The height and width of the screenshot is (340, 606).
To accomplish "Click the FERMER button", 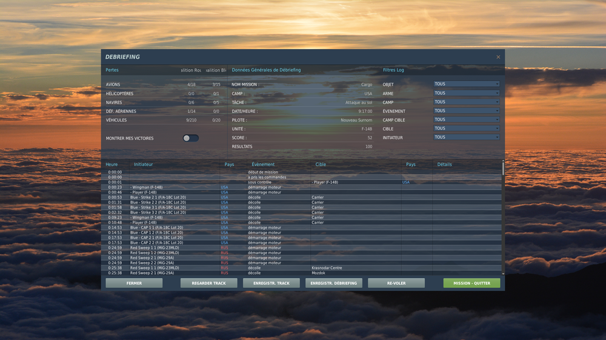I will [x=134, y=283].
